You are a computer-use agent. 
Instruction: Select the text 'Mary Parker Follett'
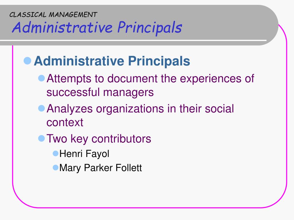point(100,168)
